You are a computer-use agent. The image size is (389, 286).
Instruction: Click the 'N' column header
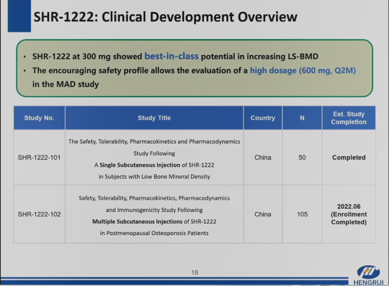click(302, 118)
